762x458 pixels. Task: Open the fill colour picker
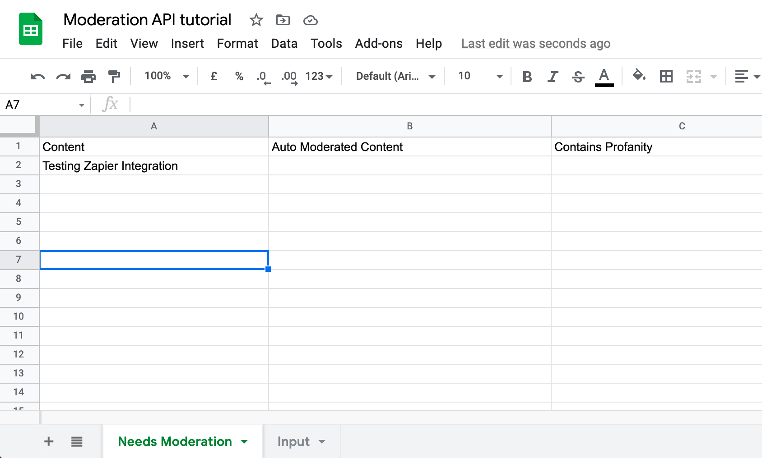click(639, 75)
